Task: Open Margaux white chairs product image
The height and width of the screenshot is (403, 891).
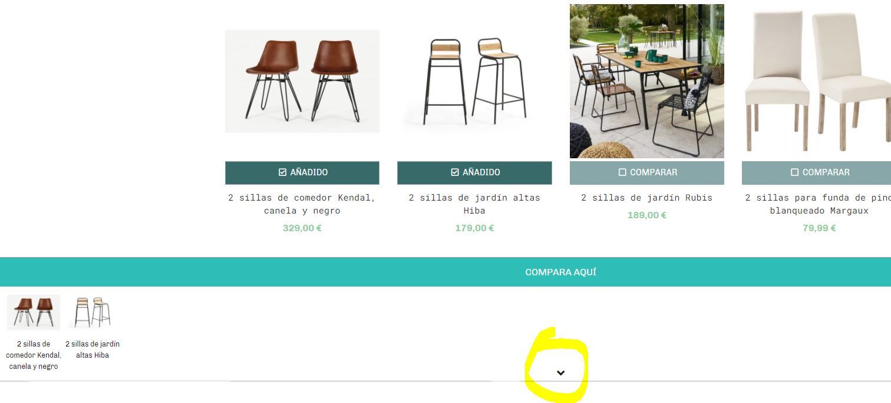Action: click(817, 81)
